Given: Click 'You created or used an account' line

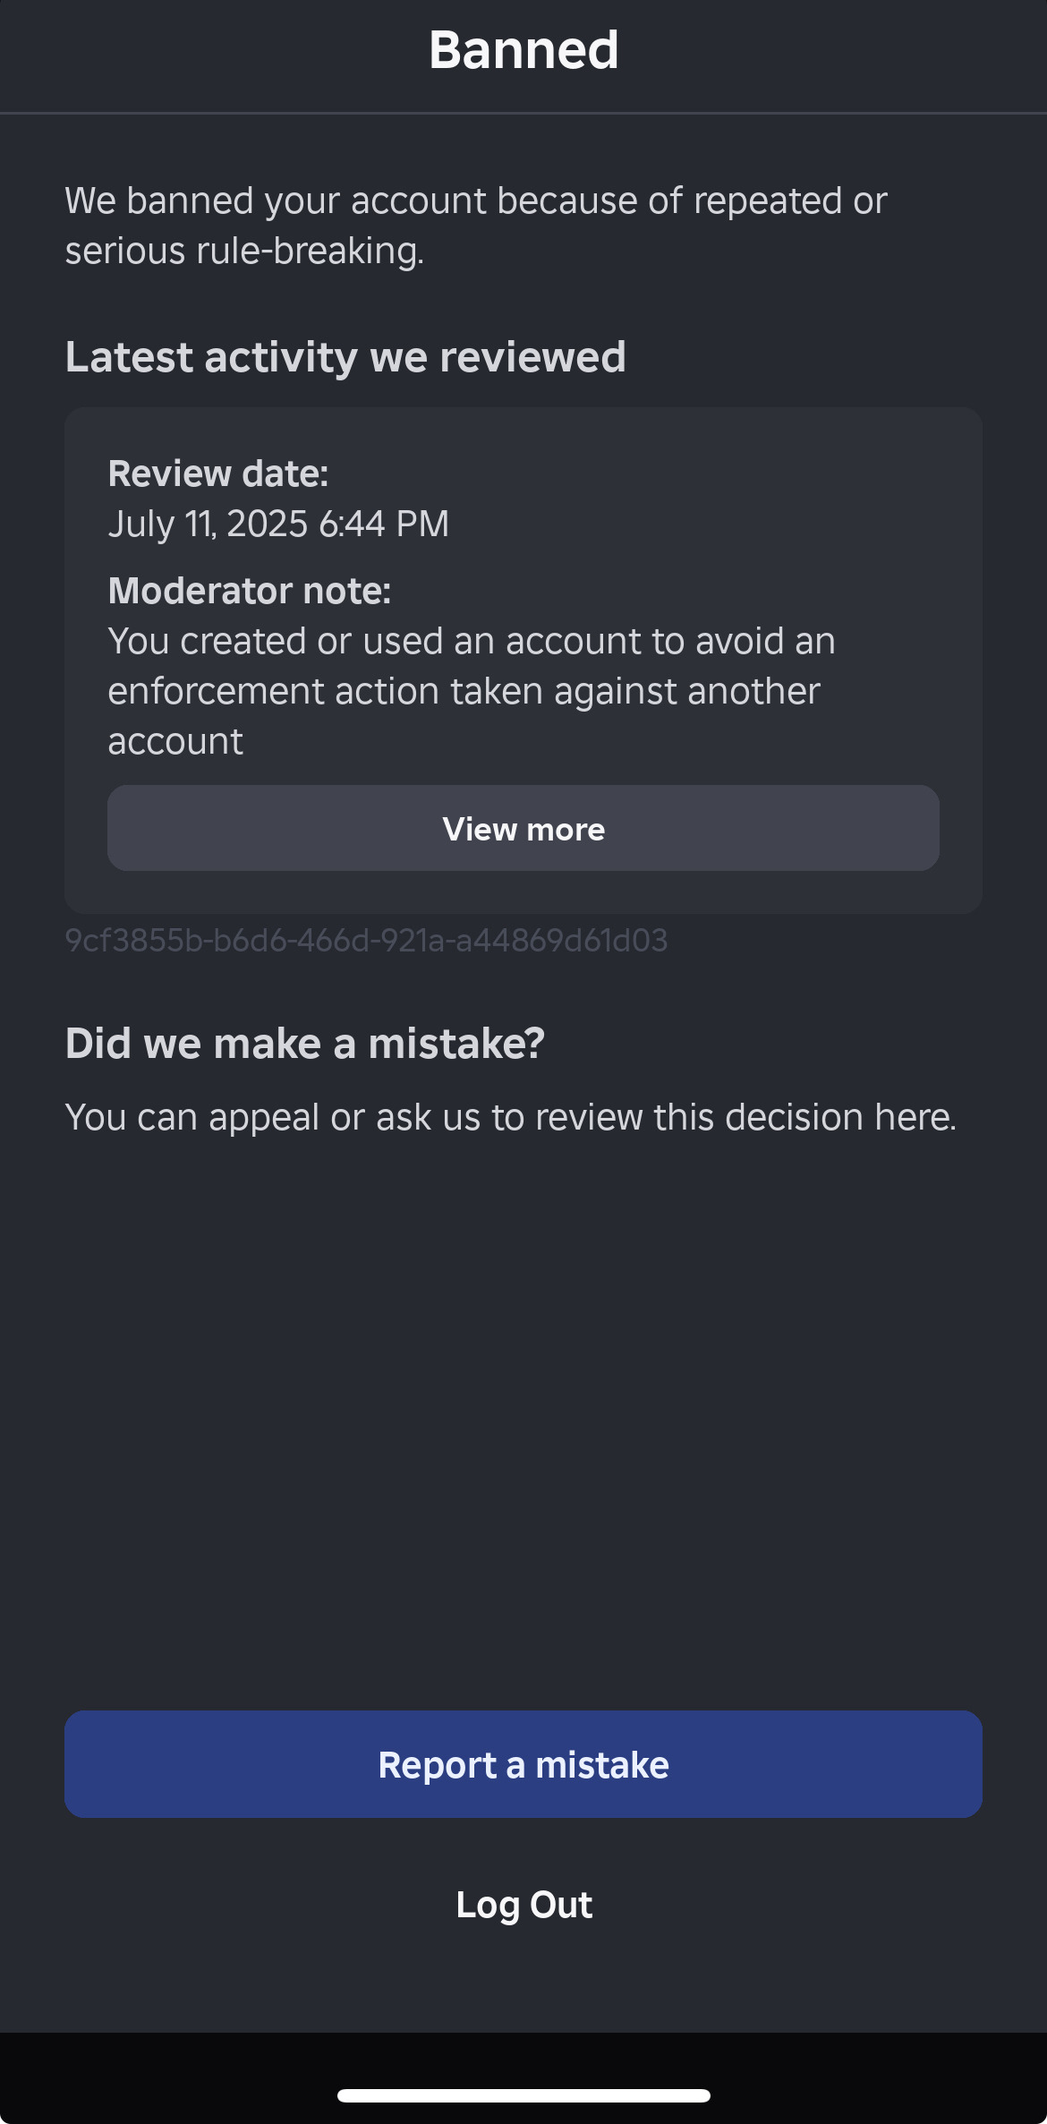Looking at the screenshot, I should pyautogui.click(x=472, y=641).
